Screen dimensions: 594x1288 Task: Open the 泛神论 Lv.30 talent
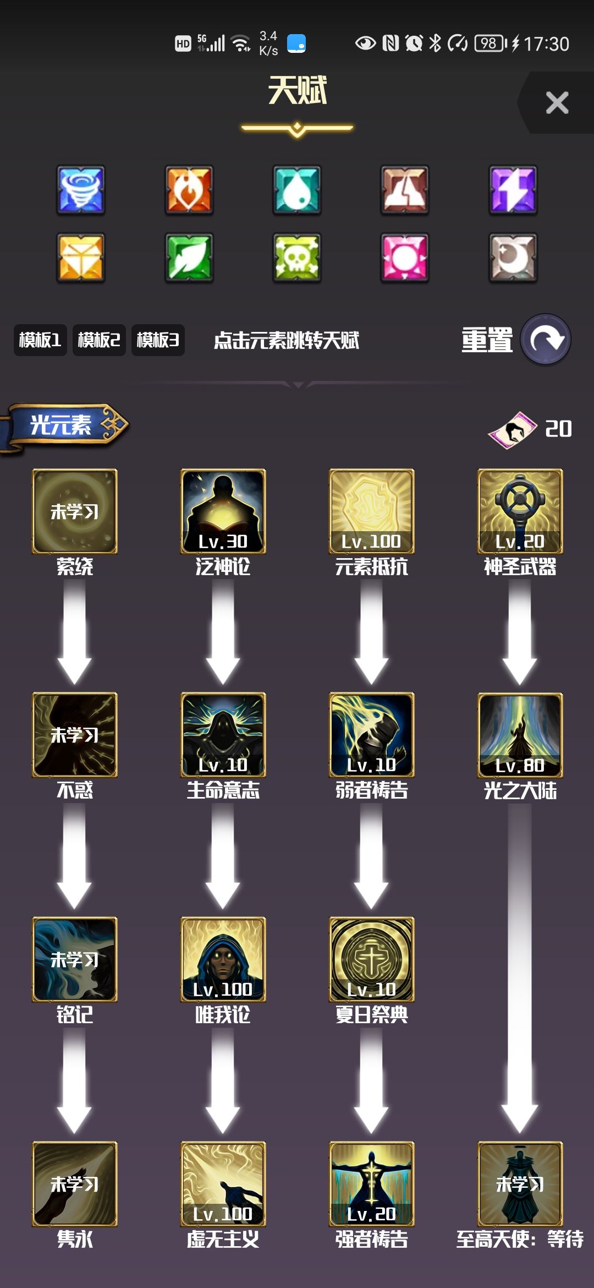(x=223, y=511)
